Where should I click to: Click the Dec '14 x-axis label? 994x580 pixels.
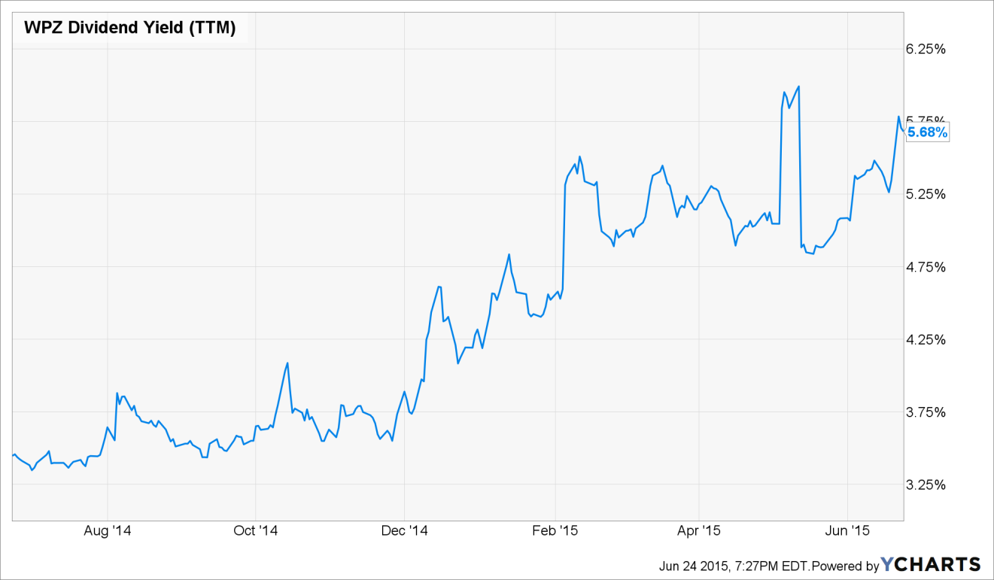[x=404, y=531]
